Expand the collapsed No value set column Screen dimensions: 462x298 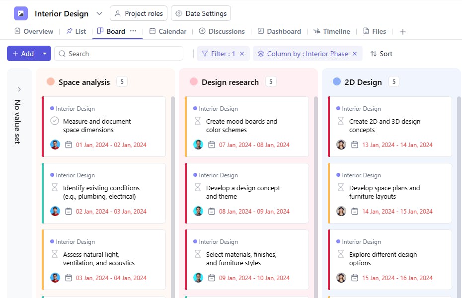pyautogui.click(x=19, y=89)
